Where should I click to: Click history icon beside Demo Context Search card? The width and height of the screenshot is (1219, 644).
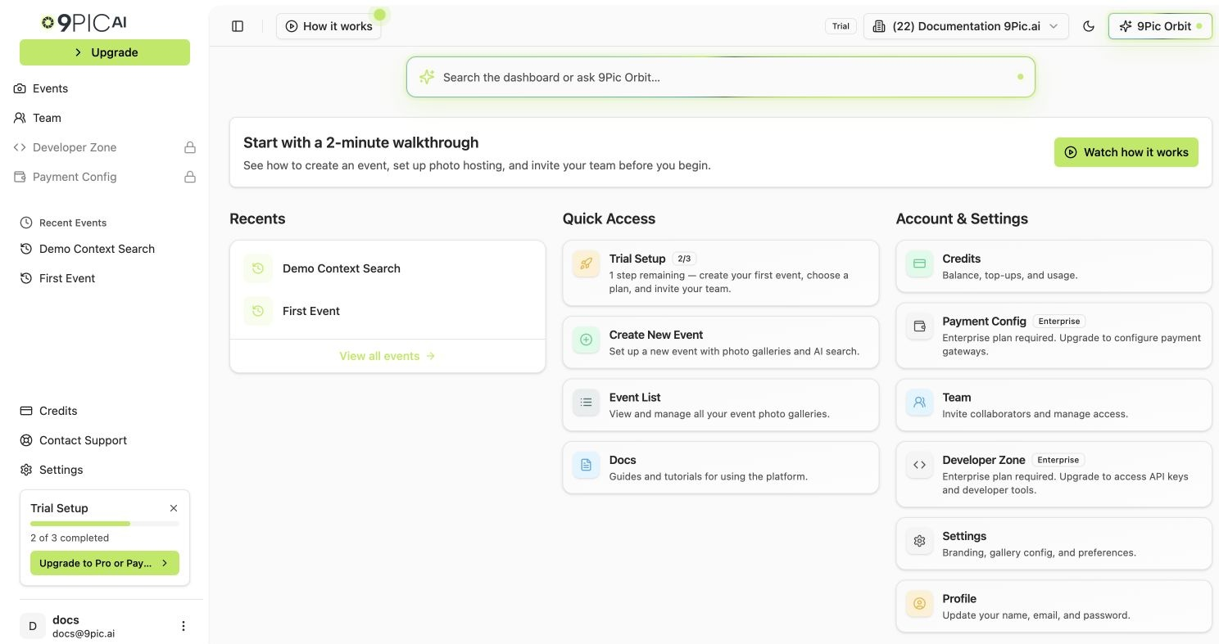click(257, 268)
